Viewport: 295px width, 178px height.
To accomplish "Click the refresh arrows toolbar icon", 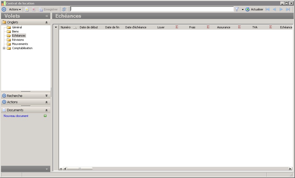I will pos(64,9).
